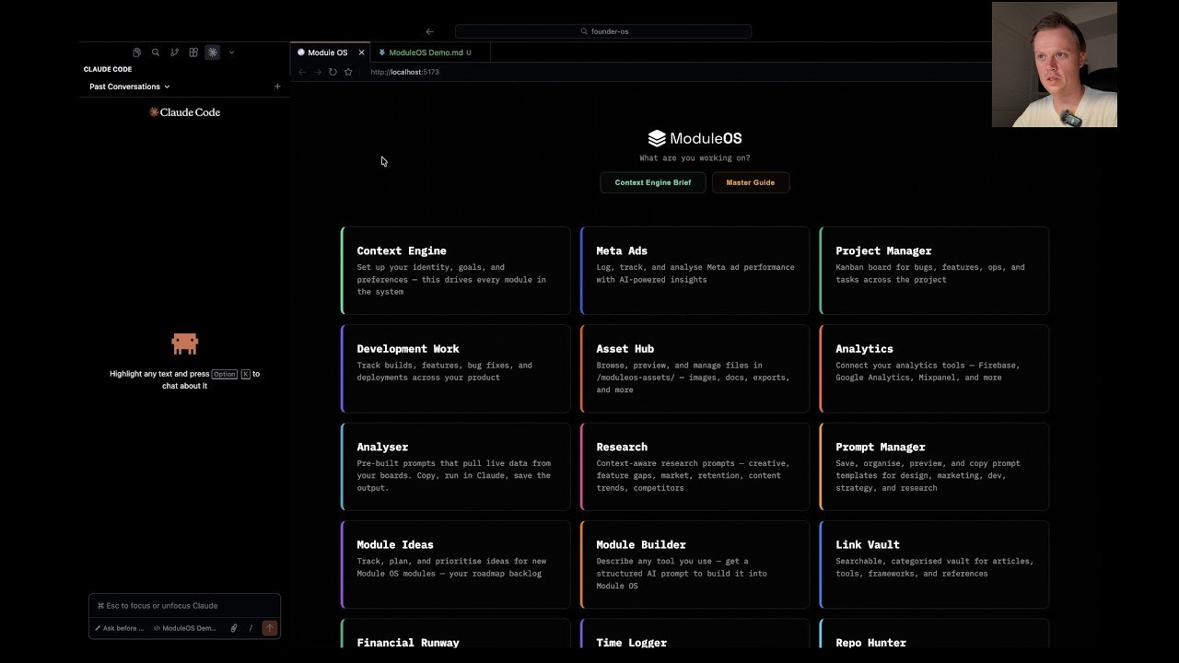Open the Extensions icon in sidebar header
Screen dimensions: 1179x663
click(x=193, y=52)
